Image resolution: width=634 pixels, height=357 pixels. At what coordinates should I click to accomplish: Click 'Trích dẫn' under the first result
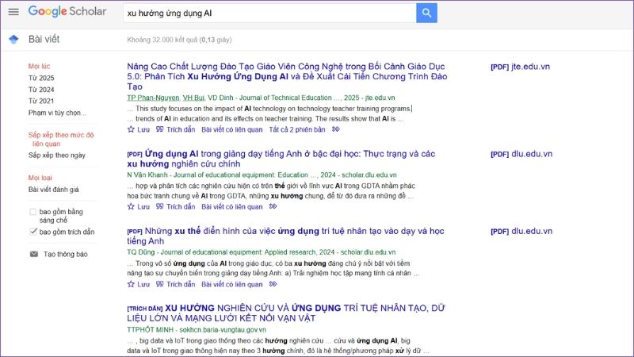click(181, 129)
